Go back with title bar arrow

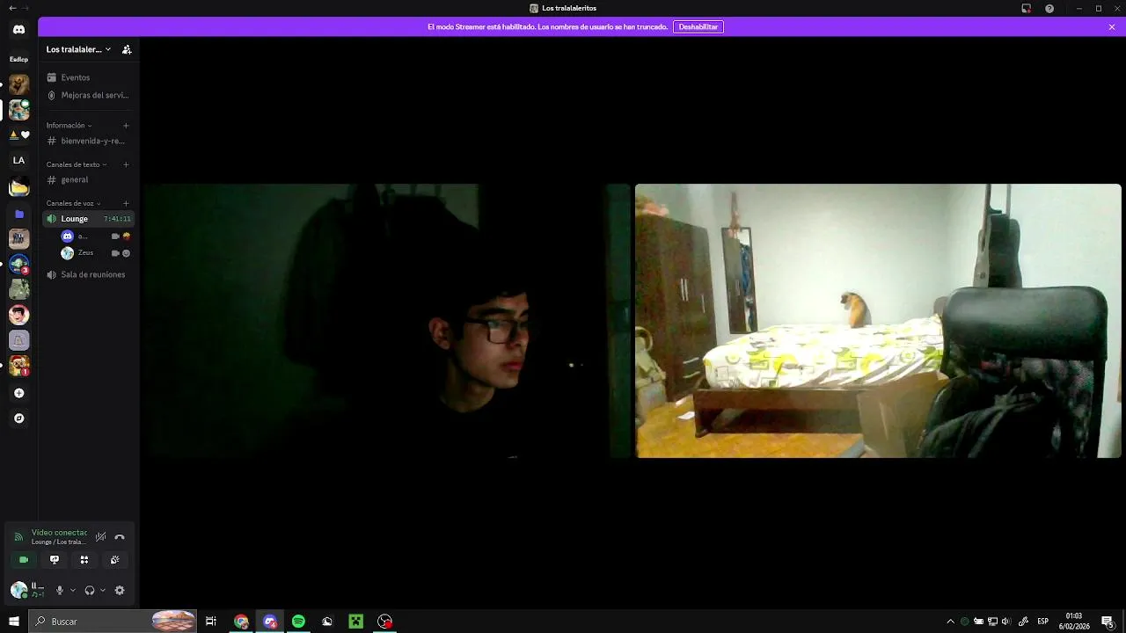click(11, 8)
